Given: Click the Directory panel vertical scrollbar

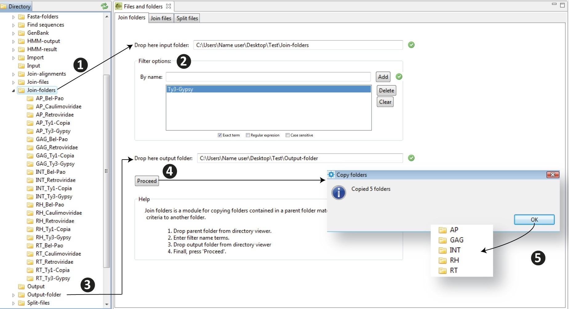Looking at the screenshot, I should (106, 171).
